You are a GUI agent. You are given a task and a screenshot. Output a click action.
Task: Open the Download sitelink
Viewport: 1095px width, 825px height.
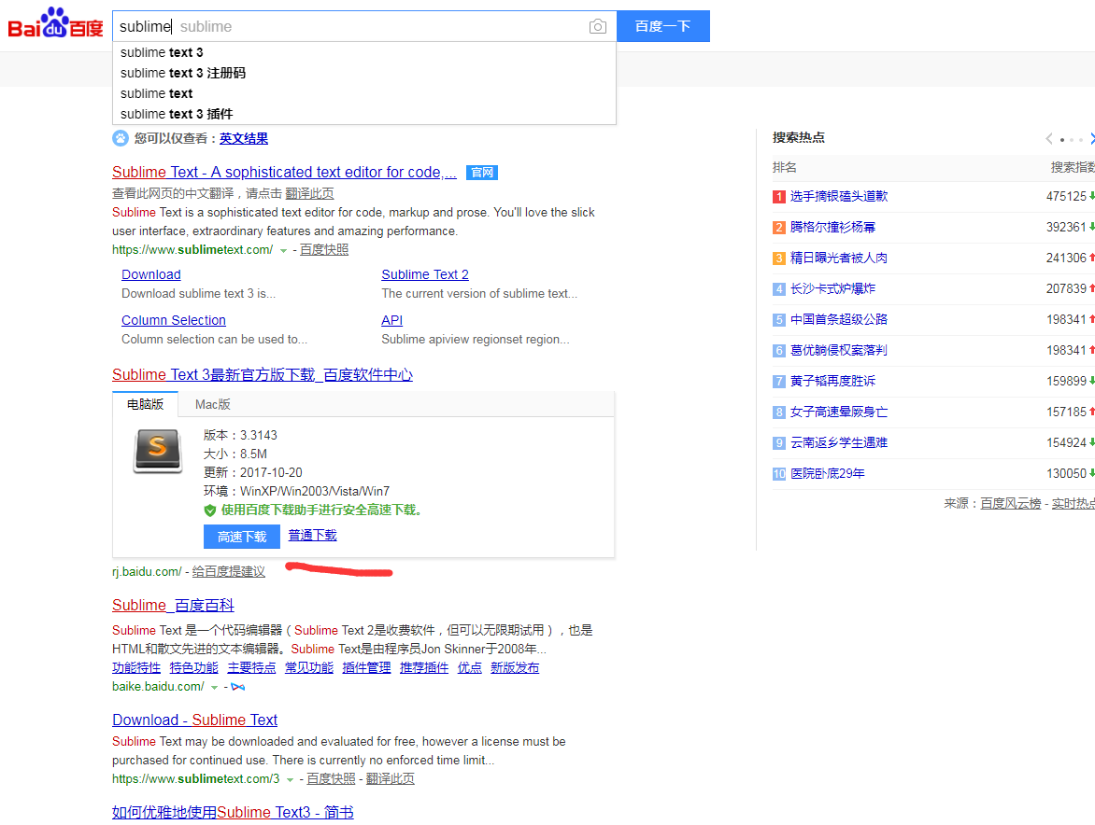click(150, 274)
